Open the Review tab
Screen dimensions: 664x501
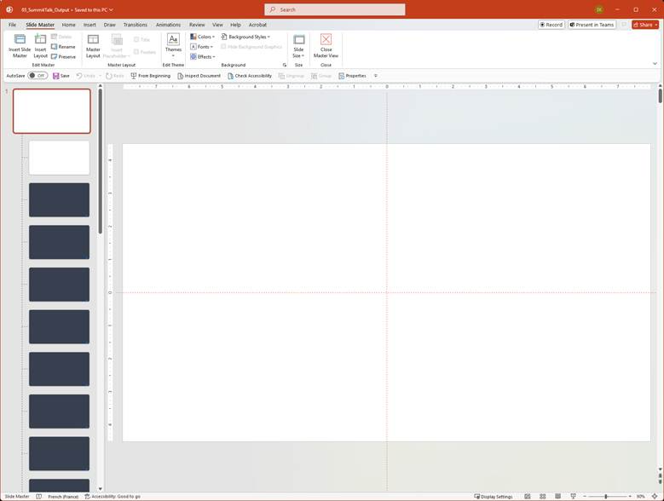click(x=197, y=25)
